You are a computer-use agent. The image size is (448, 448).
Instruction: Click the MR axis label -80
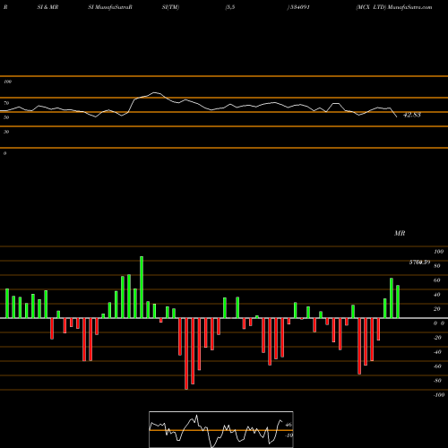click(x=437, y=381)
